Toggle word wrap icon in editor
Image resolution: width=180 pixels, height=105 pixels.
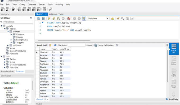click(x=132, y=19)
